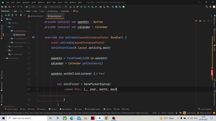Open the device selector dropdown

[56, 7]
